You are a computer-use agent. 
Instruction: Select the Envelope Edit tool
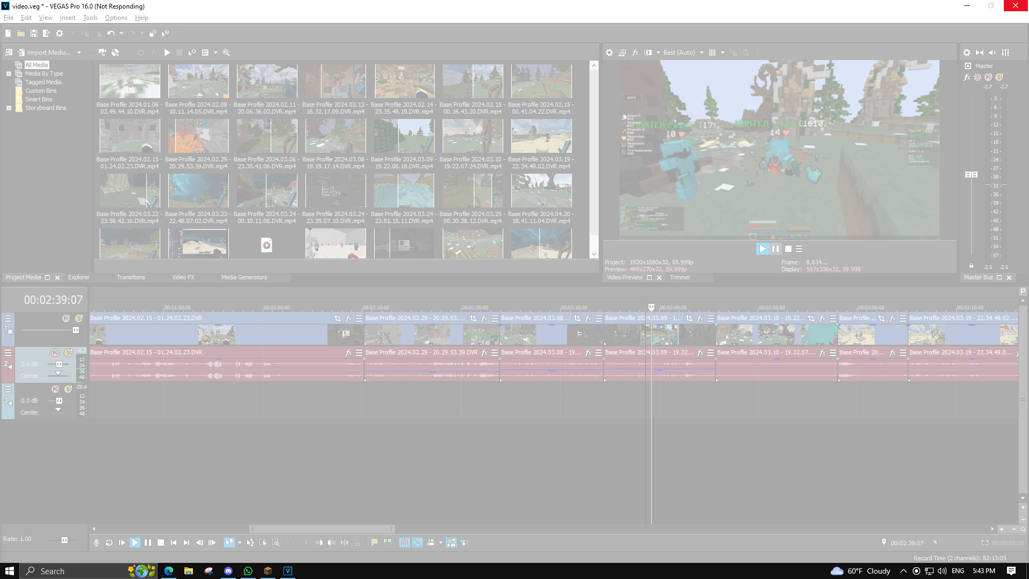point(250,543)
